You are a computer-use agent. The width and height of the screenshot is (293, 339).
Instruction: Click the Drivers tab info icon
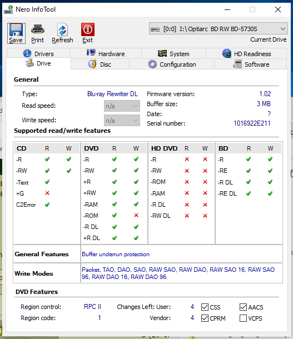(27, 53)
